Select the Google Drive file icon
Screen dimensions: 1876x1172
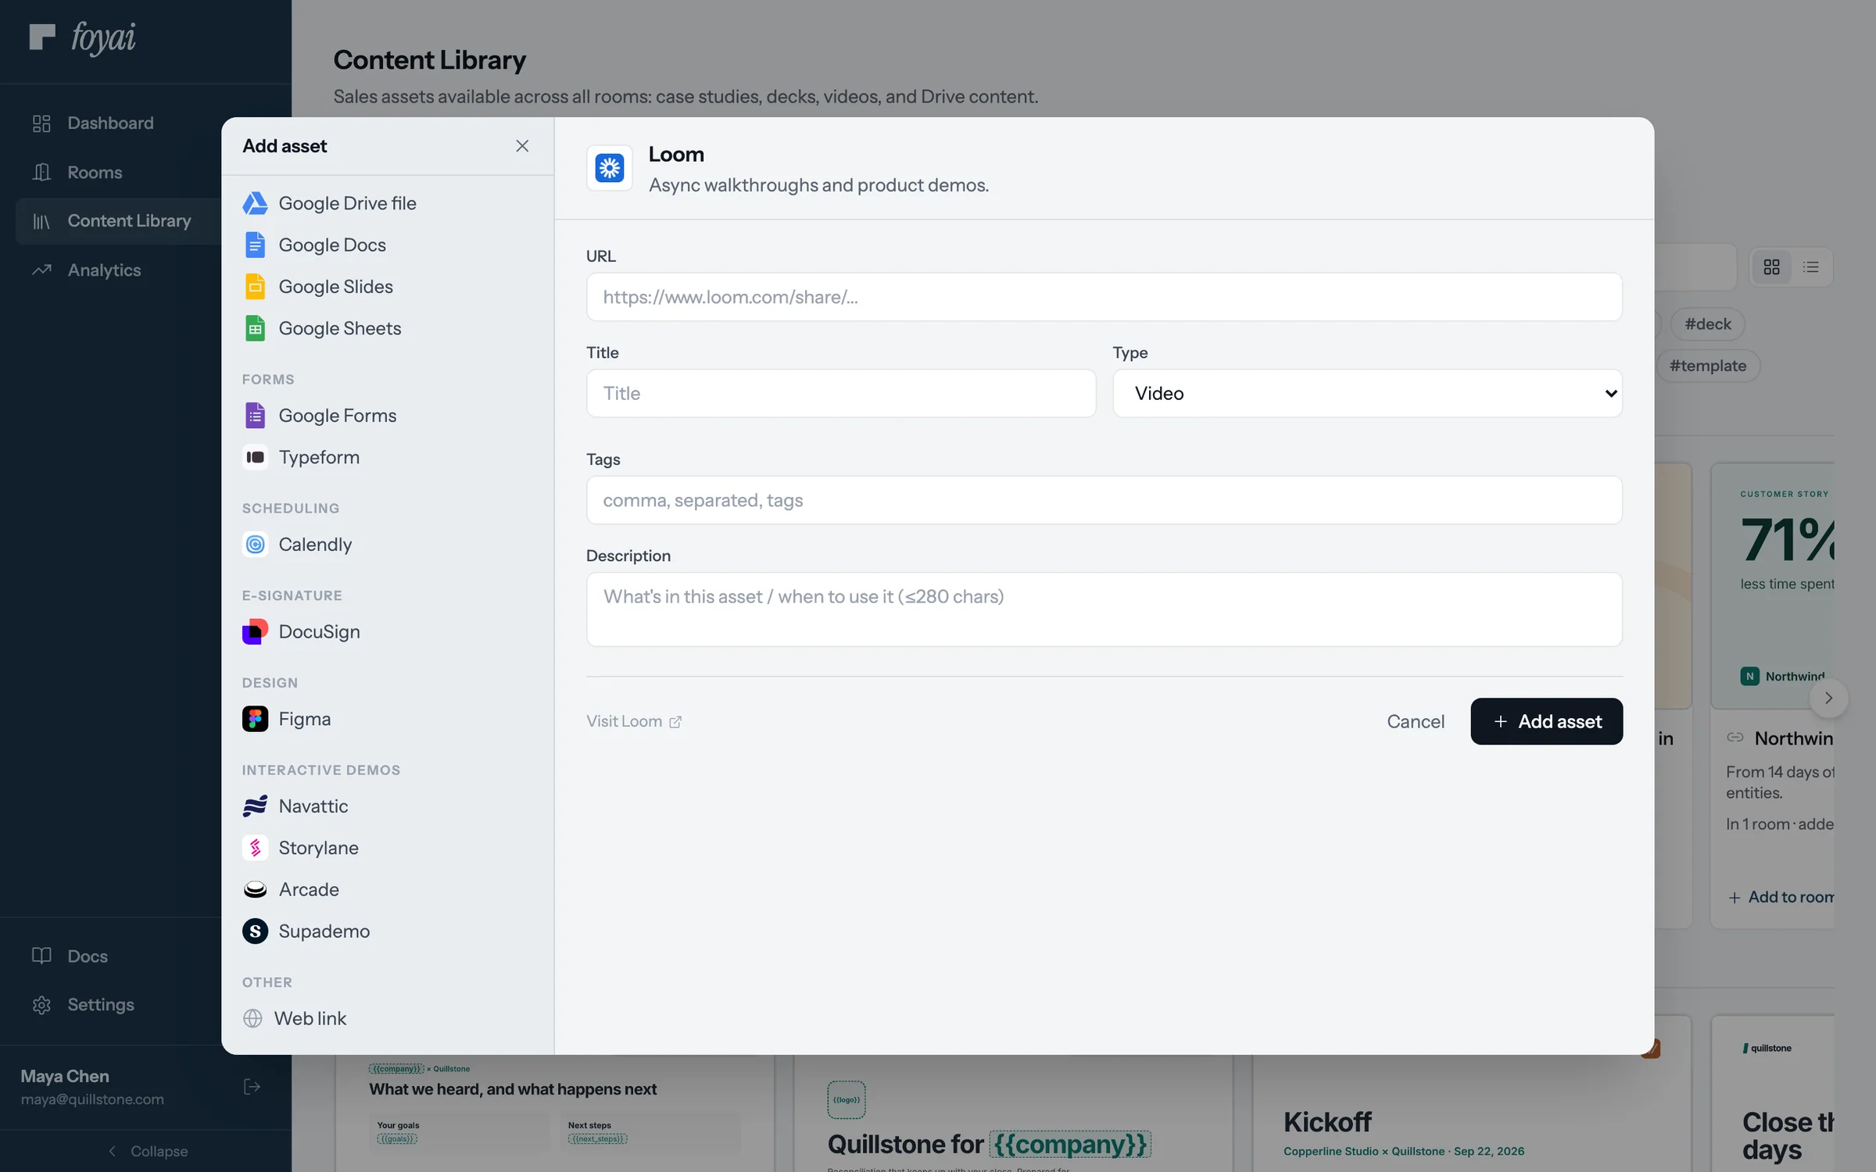(255, 203)
